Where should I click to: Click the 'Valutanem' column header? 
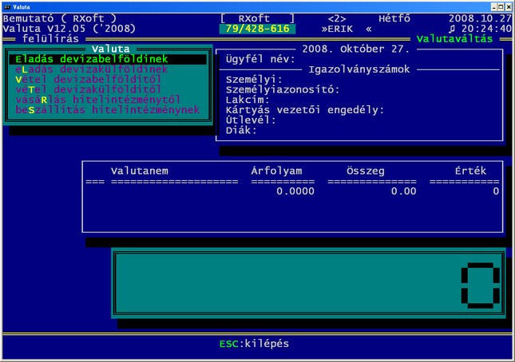(139, 171)
